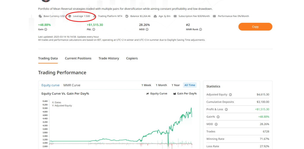Switch chart range to 1 Year

click(175, 85)
